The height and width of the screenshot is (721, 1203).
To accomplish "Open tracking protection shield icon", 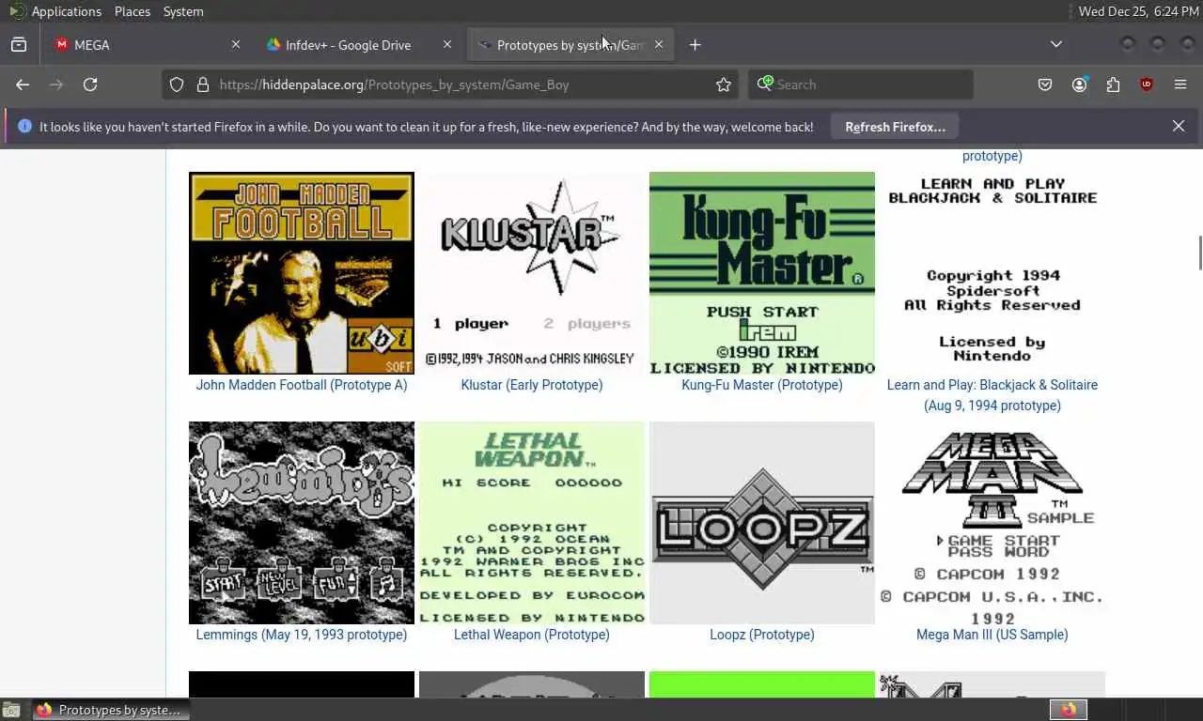I will [176, 84].
